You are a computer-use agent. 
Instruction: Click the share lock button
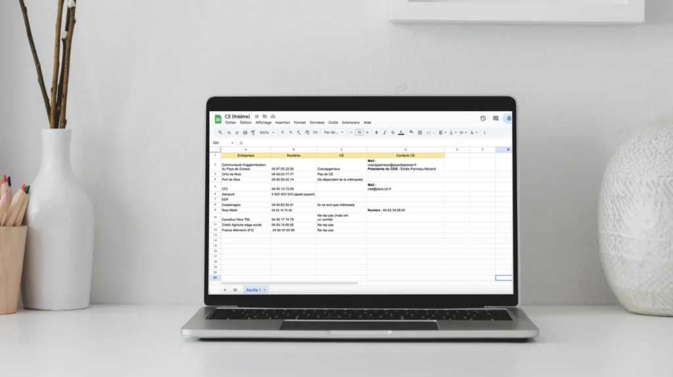[509, 118]
